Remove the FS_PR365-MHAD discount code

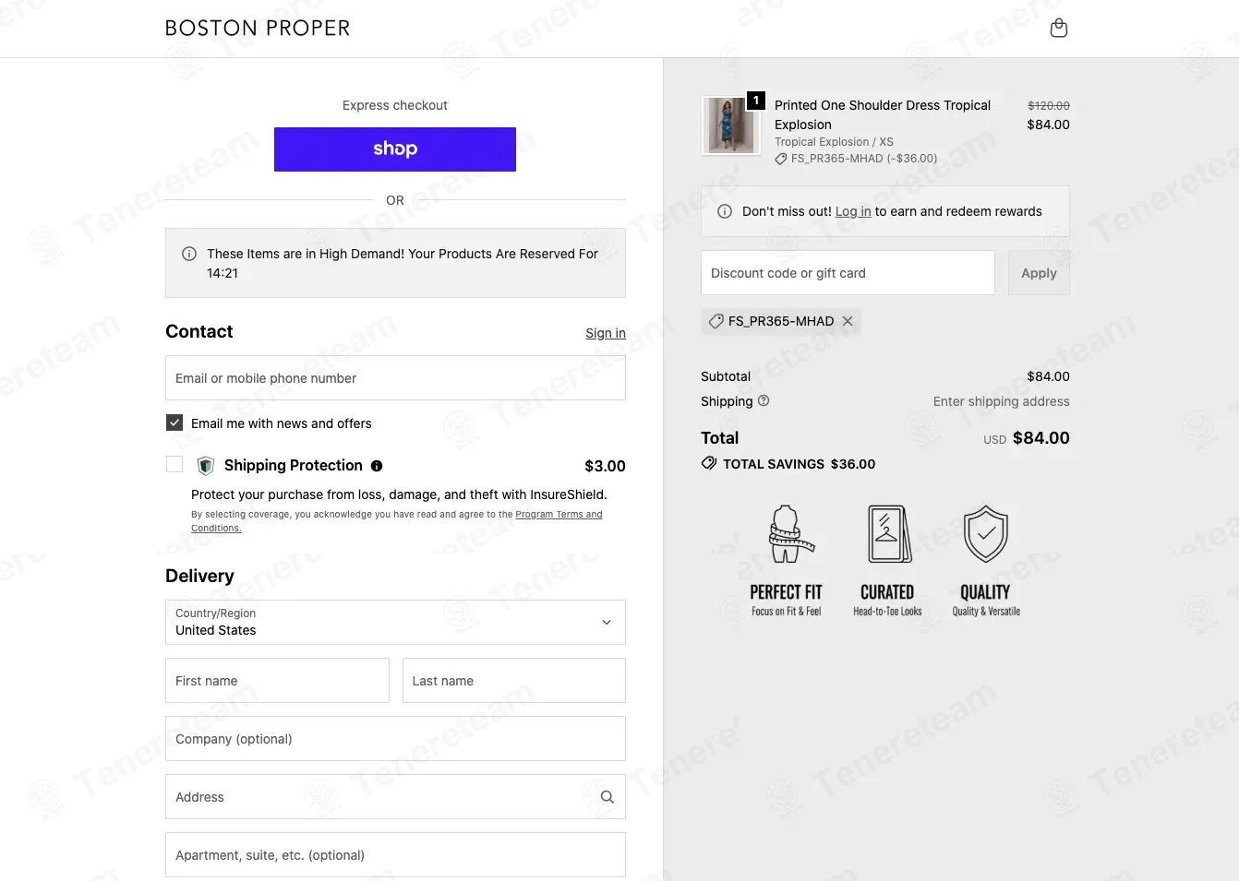pyautogui.click(x=848, y=321)
